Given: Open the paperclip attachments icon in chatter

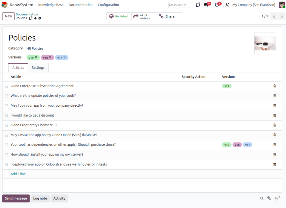Looking at the screenshot, I should click(x=269, y=198).
